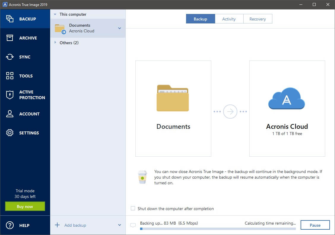Screen dimensions: 335x235
Task: Select the ACCOUNT sidebar label
Action: [29, 114]
